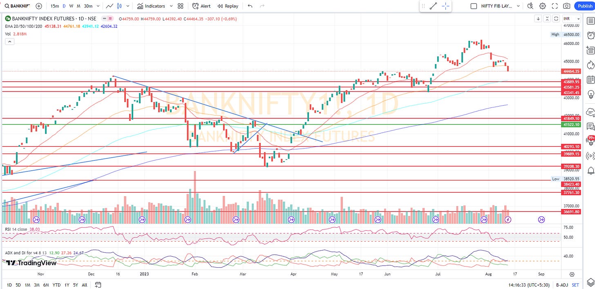Start bar Replay mode
Viewport: 595px width, 289px height.
point(228,6)
